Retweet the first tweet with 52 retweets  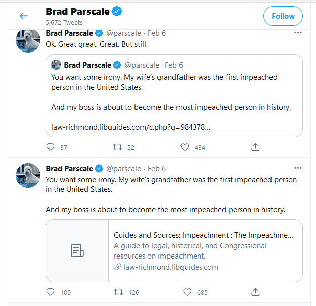(117, 147)
